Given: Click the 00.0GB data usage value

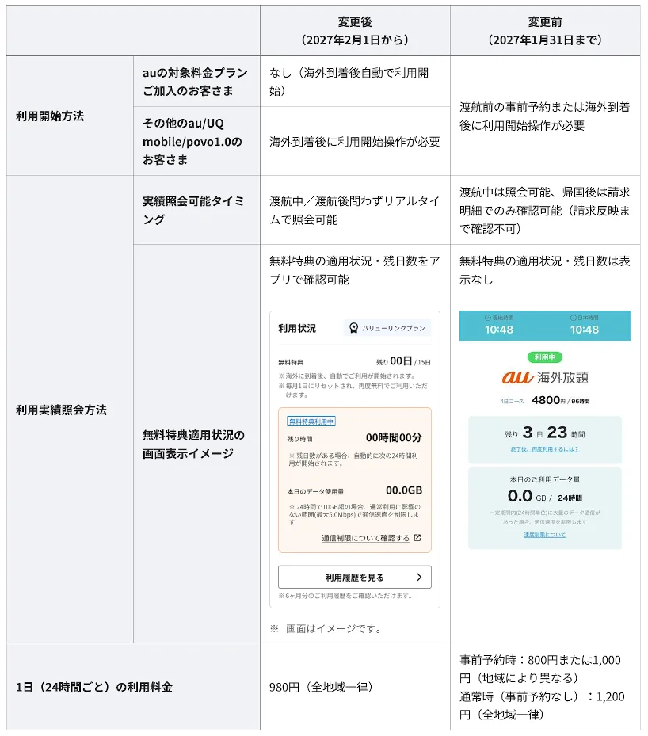Looking at the screenshot, I should pyautogui.click(x=404, y=490).
